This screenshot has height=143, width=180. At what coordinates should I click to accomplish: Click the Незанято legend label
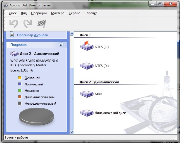(x=32, y=91)
